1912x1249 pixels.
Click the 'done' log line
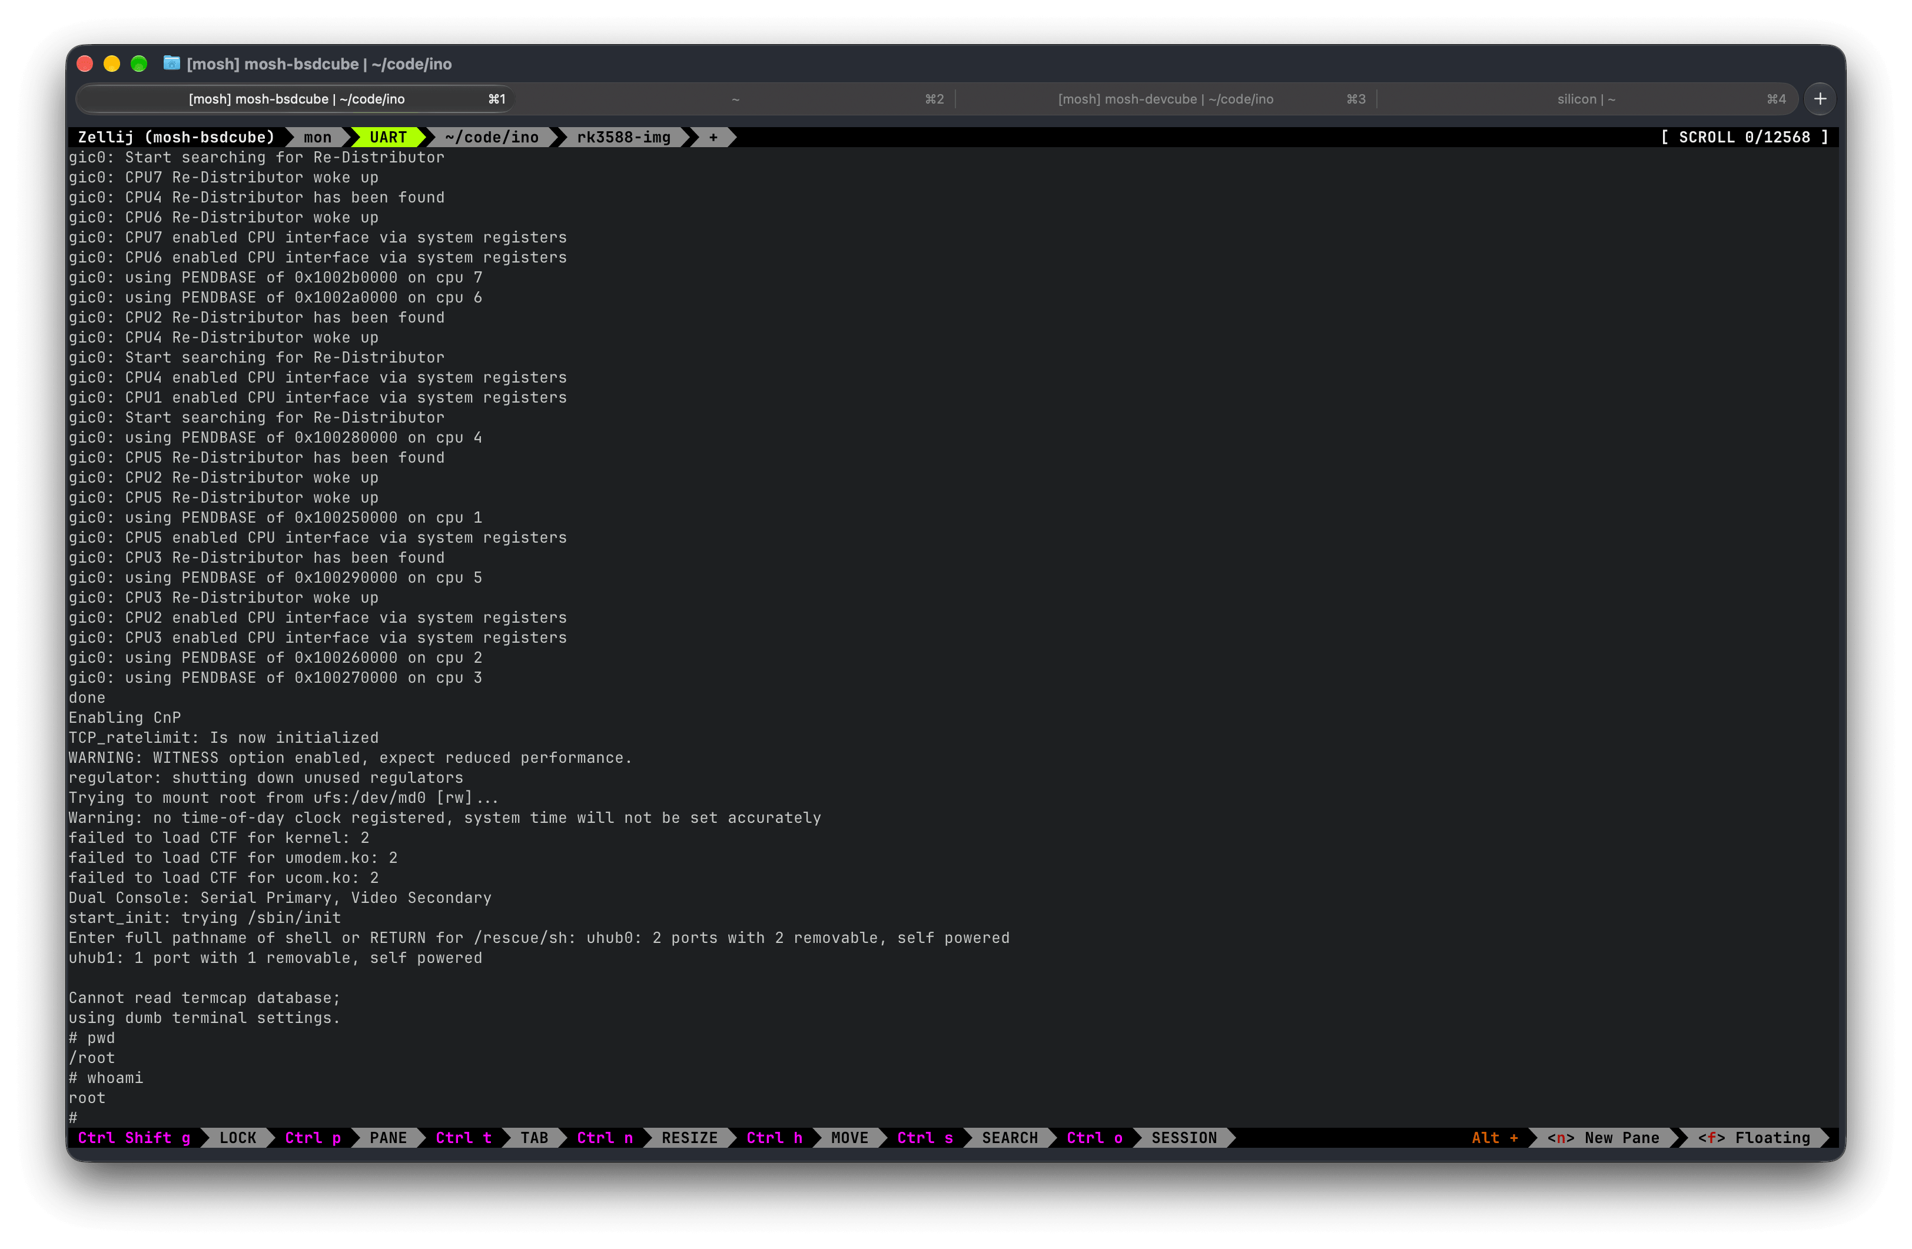pyautogui.click(x=87, y=697)
